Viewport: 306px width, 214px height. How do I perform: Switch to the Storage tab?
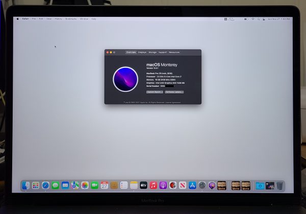(152, 52)
